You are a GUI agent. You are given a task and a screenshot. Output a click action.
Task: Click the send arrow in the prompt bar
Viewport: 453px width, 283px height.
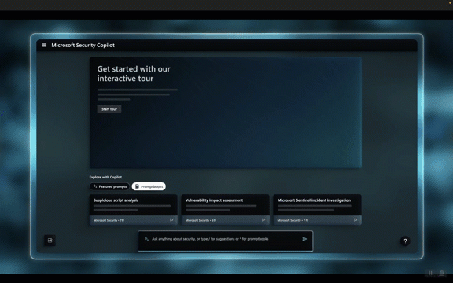tap(304, 239)
